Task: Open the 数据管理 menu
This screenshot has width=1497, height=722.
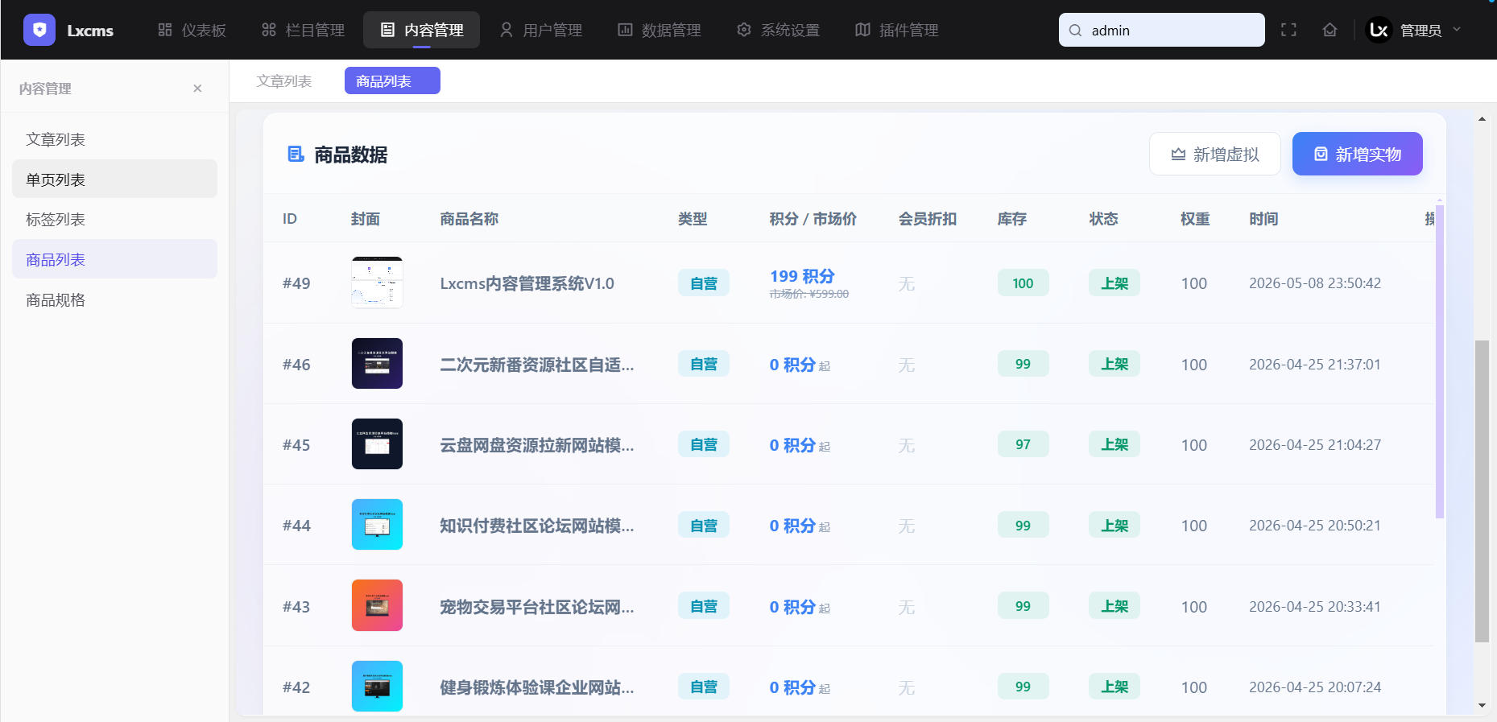Action: [659, 30]
